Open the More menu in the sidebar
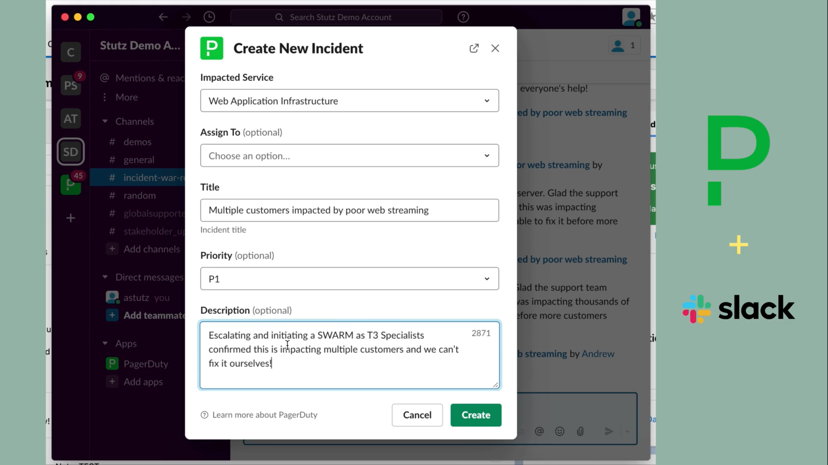This screenshot has width=828, height=465. (x=126, y=97)
